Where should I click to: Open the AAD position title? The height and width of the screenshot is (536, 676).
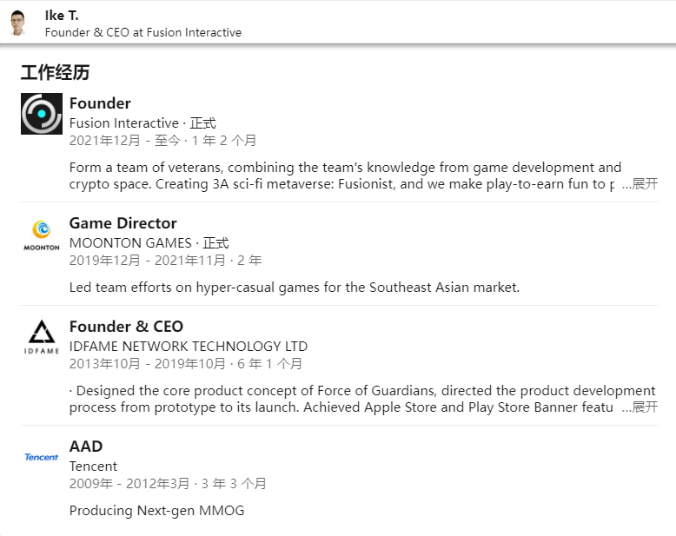pos(86,447)
